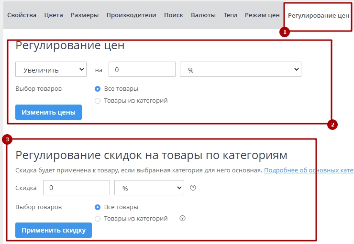The height and width of the screenshot is (244, 354).
Task: Open the 'Производители' tab
Action: click(x=131, y=15)
